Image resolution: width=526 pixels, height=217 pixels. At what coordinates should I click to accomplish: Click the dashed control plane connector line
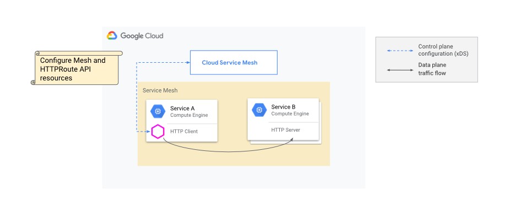pyautogui.click(x=137, y=97)
